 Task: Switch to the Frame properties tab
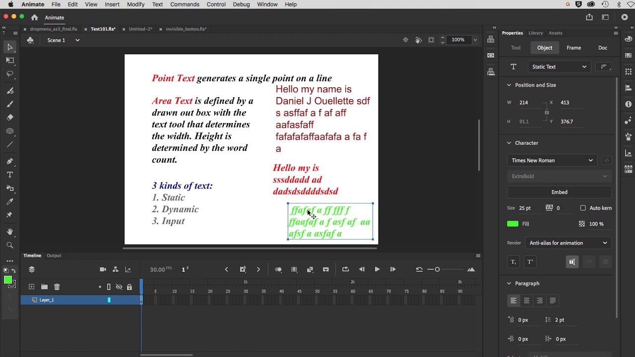pyautogui.click(x=573, y=48)
